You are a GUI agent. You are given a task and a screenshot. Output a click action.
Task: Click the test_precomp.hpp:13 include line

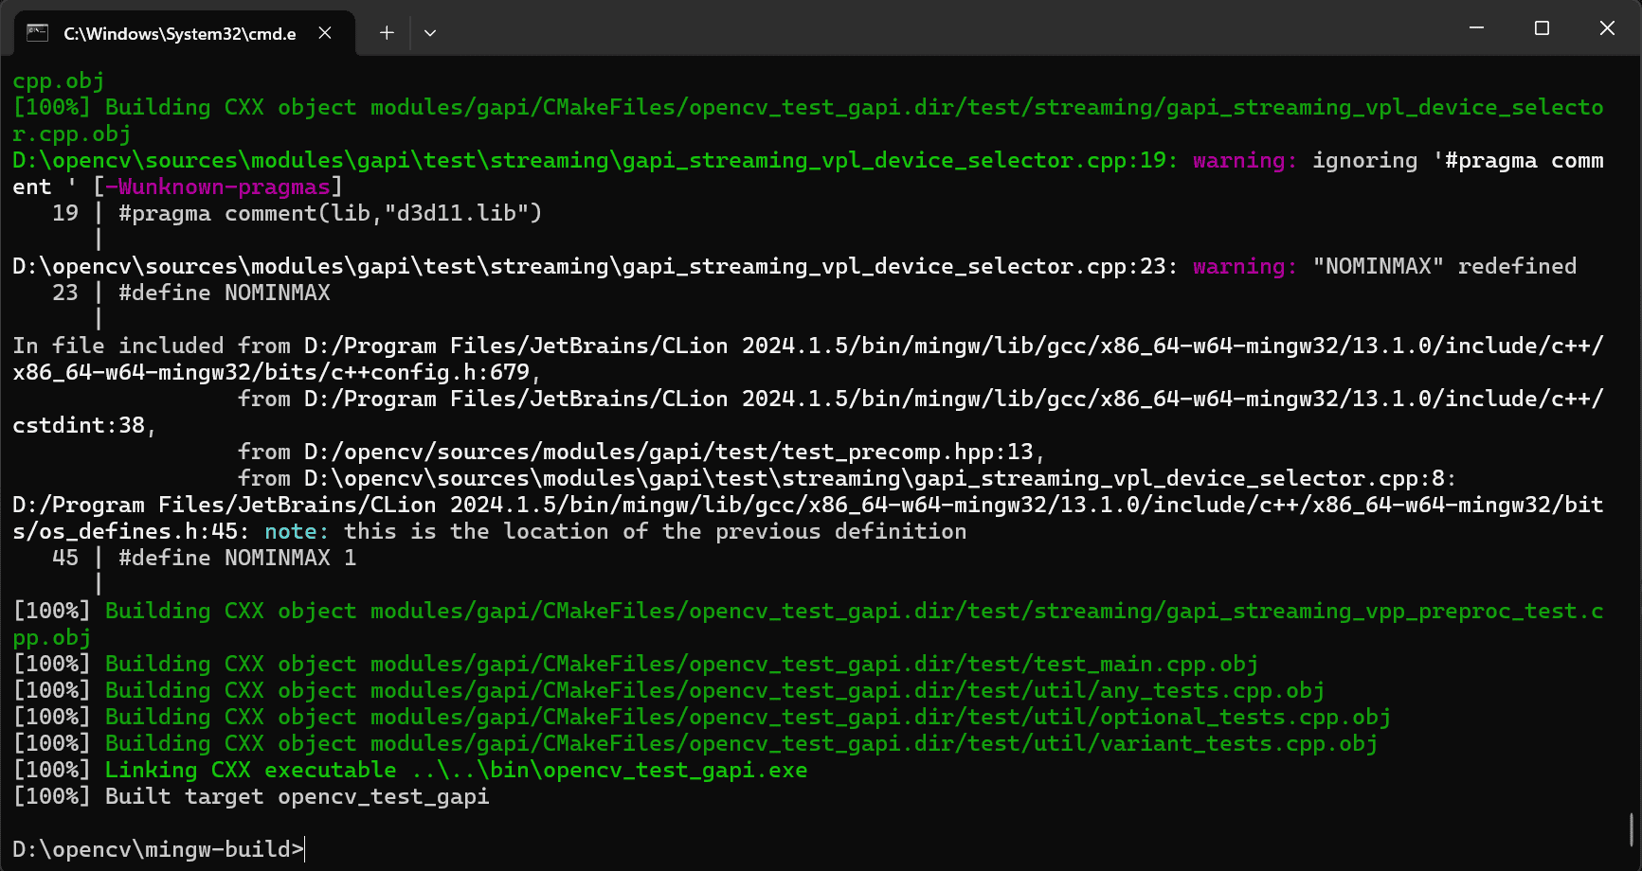(641, 452)
